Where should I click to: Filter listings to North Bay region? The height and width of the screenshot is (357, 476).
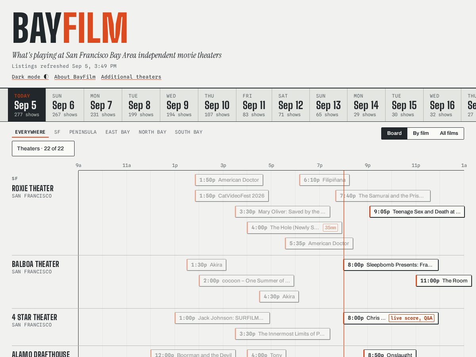(x=153, y=132)
